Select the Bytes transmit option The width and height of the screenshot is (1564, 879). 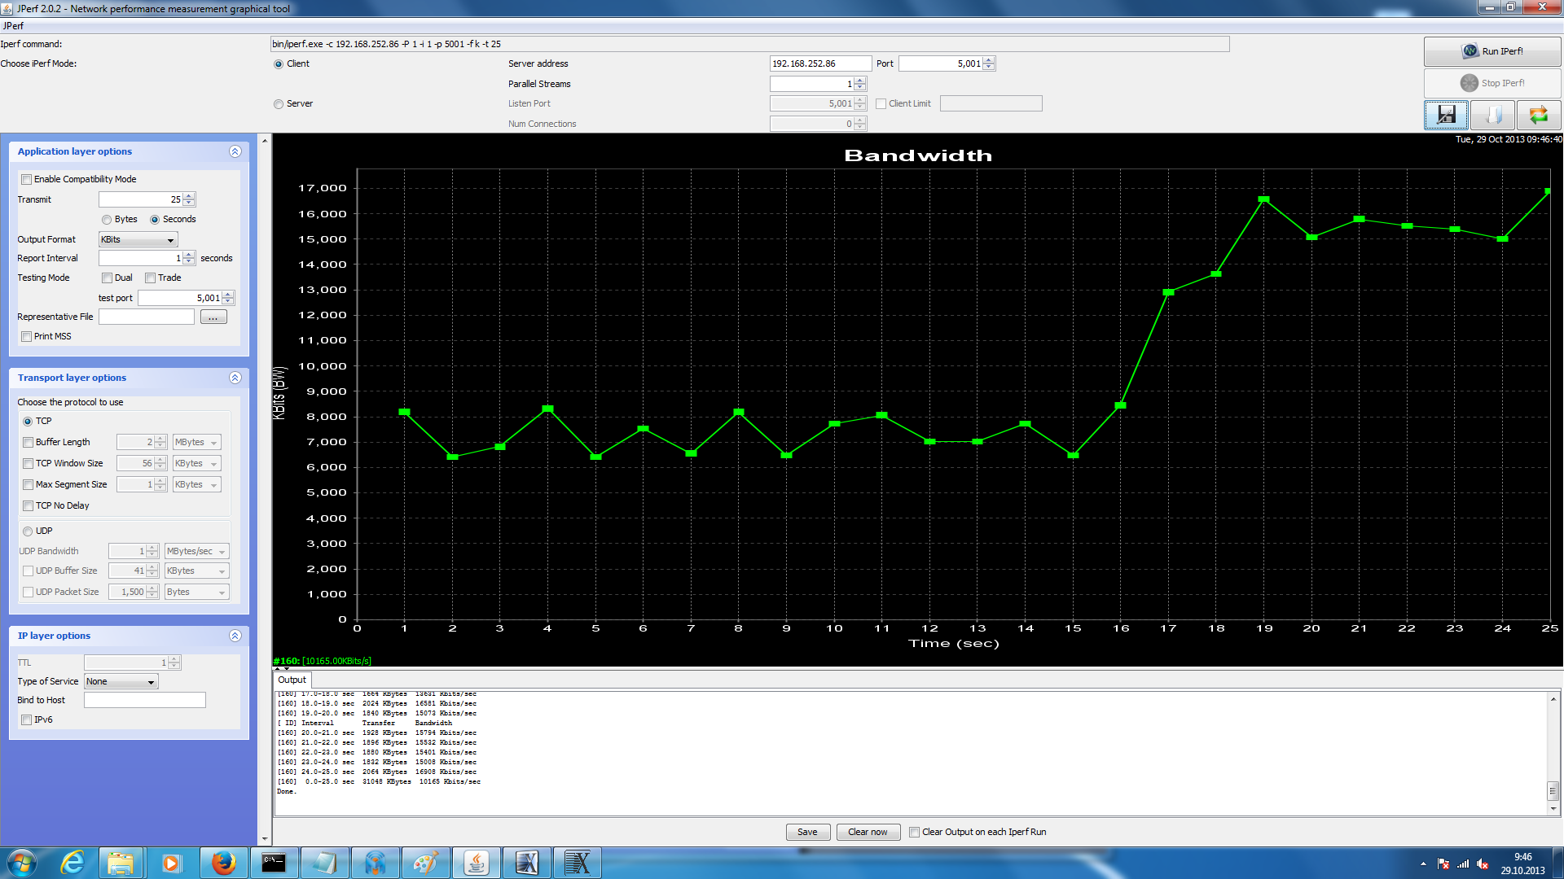[107, 220]
